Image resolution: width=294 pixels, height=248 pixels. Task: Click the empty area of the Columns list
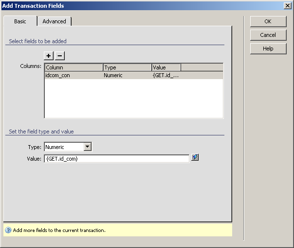coord(133,99)
